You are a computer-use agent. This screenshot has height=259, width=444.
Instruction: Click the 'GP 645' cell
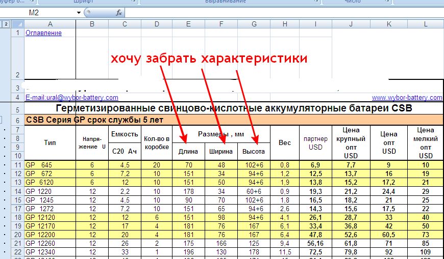50,165
